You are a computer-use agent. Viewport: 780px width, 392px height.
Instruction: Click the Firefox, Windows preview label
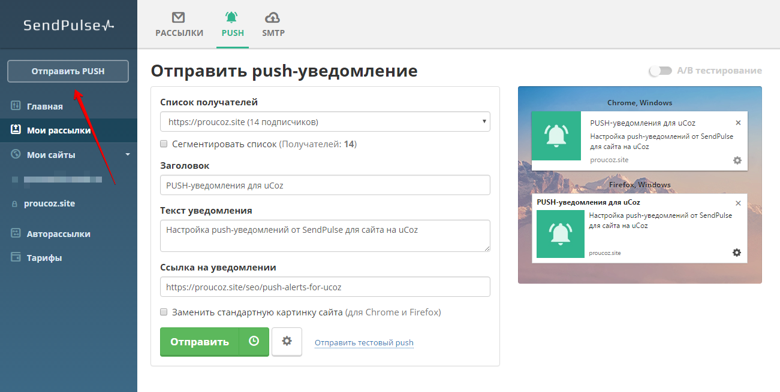pos(640,185)
